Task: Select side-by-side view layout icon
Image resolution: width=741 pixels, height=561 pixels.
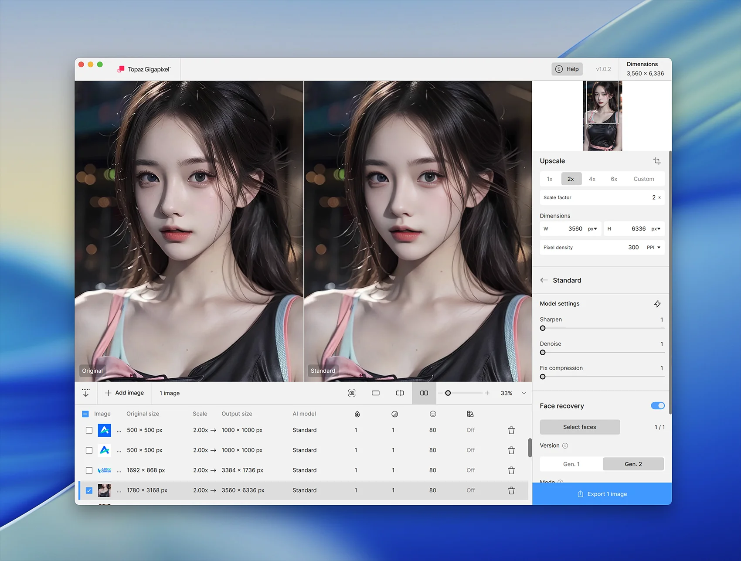Action: tap(424, 393)
